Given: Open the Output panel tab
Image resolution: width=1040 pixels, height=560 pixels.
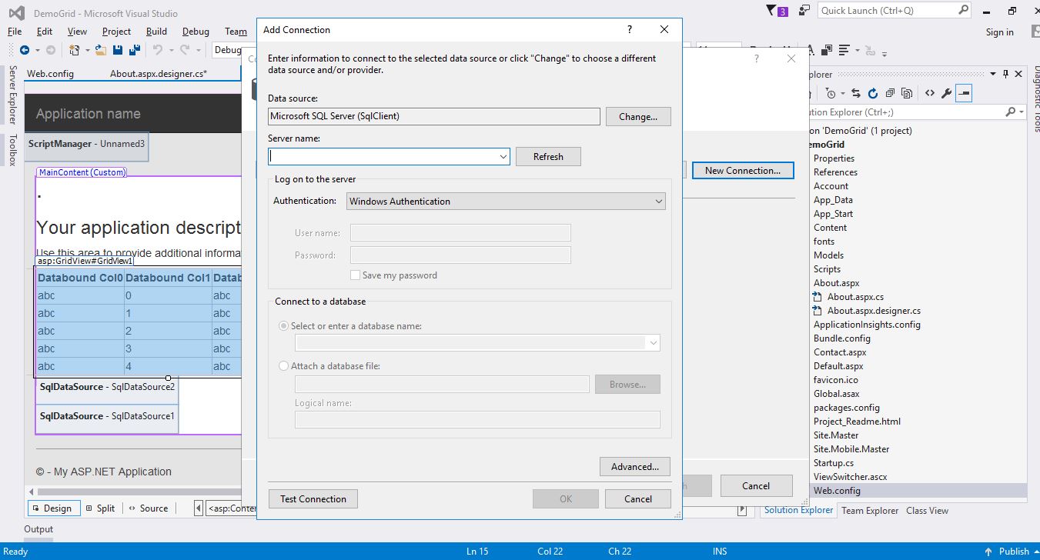Looking at the screenshot, I should point(38,528).
